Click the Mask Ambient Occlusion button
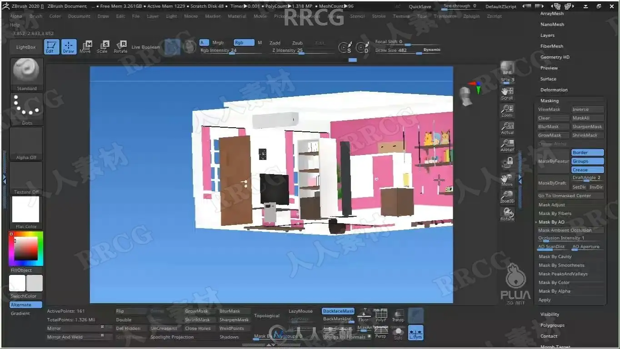The width and height of the screenshot is (620, 349). point(571,230)
